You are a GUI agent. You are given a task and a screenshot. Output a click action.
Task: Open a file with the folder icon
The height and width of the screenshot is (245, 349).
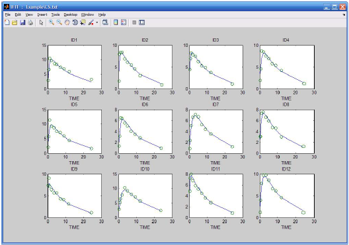15,22
